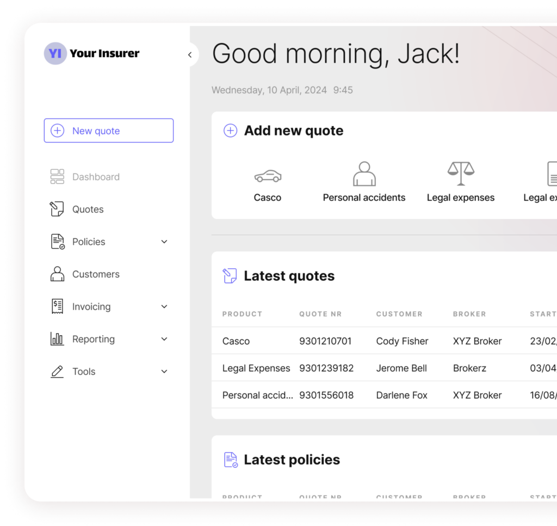Click the Legal Expenses product cell
The width and height of the screenshot is (557, 526).
pyautogui.click(x=256, y=368)
